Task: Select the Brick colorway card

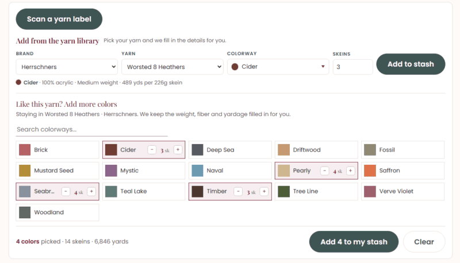Action: [57, 150]
